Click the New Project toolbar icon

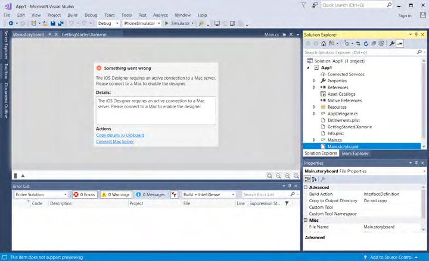(x=33, y=23)
